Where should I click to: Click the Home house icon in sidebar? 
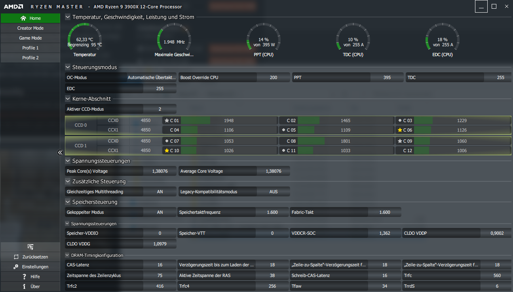click(23, 18)
